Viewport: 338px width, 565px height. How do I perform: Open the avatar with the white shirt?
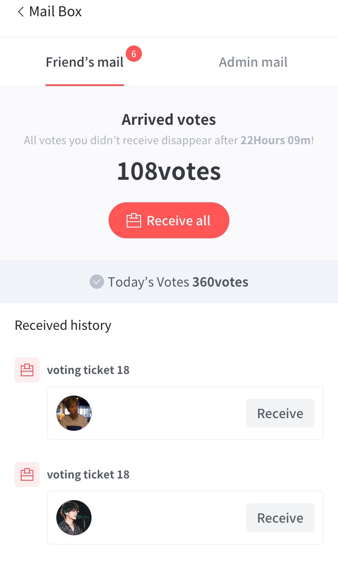click(74, 413)
